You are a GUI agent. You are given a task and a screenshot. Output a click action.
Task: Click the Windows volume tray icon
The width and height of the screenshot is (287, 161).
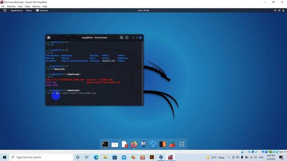click(x=255, y=157)
